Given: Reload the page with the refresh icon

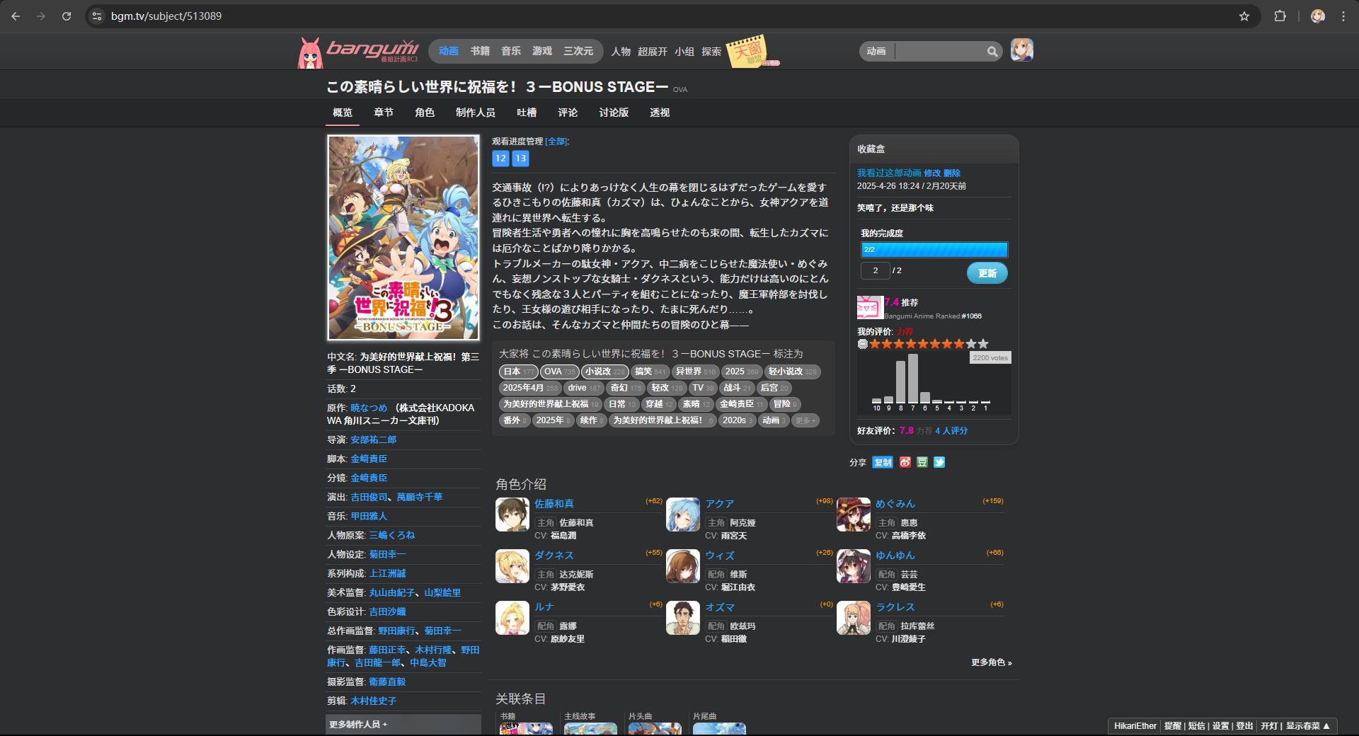Looking at the screenshot, I should [67, 16].
